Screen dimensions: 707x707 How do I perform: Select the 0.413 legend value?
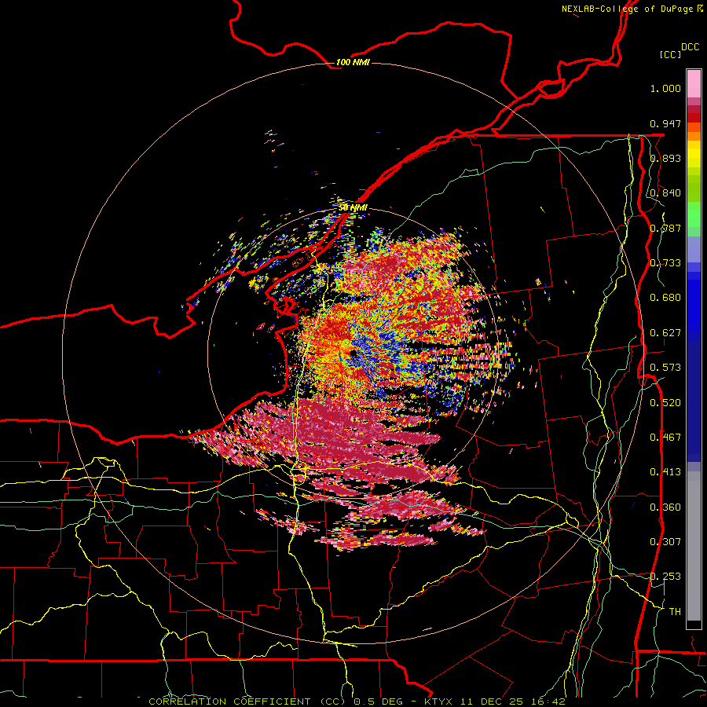click(665, 472)
